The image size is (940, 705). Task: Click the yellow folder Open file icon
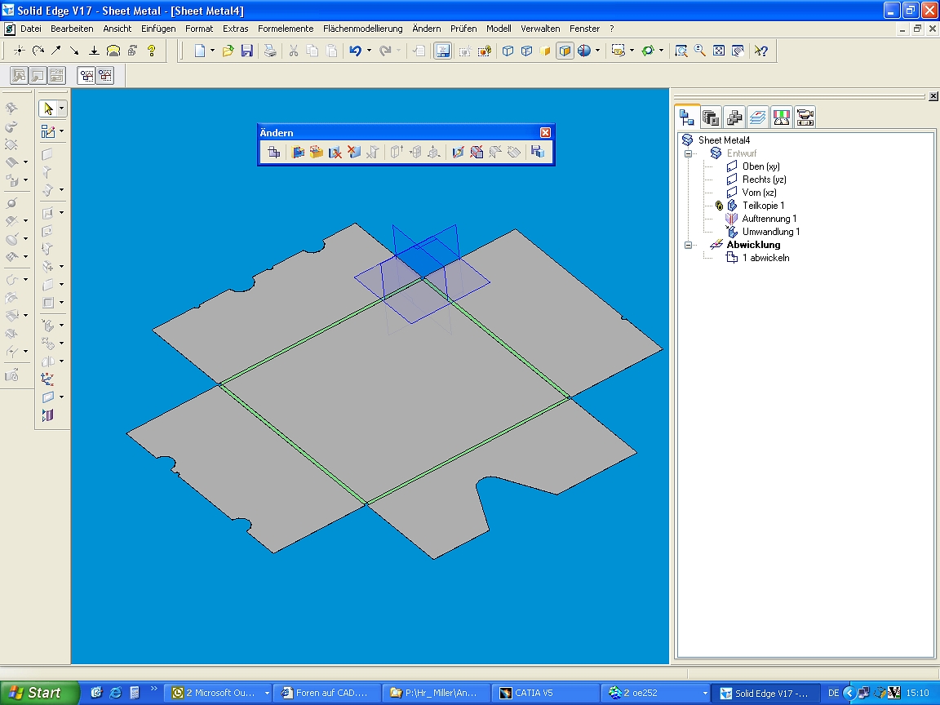pyautogui.click(x=228, y=51)
